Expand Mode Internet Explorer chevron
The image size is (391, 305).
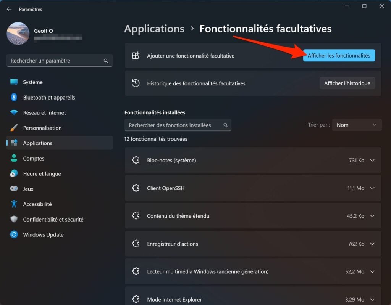pos(372,300)
